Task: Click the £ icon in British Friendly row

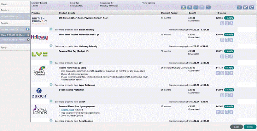Action: [231, 23]
